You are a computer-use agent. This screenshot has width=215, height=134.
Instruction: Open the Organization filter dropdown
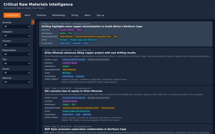coord(16,54)
